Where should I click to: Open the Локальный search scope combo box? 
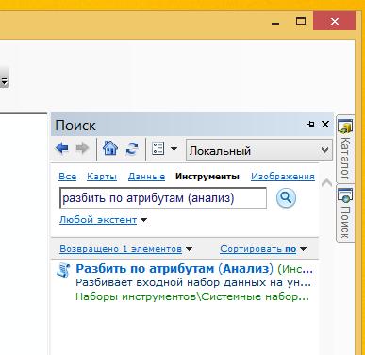click(259, 150)
